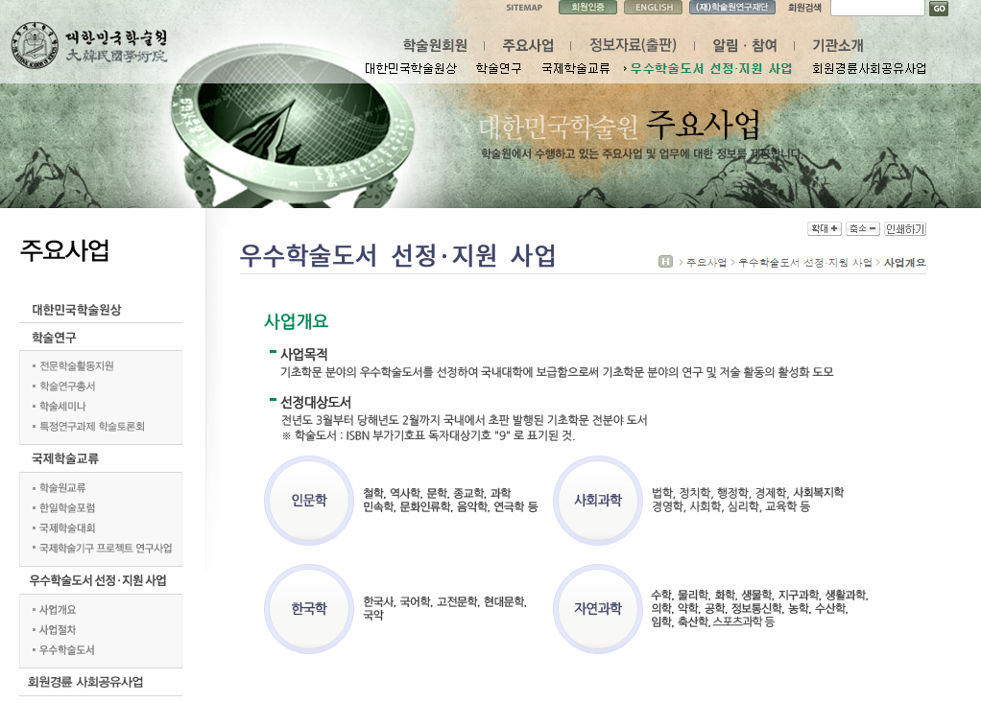
Task: Click the 인쇄하기 print button
Action: pos(905,229)
